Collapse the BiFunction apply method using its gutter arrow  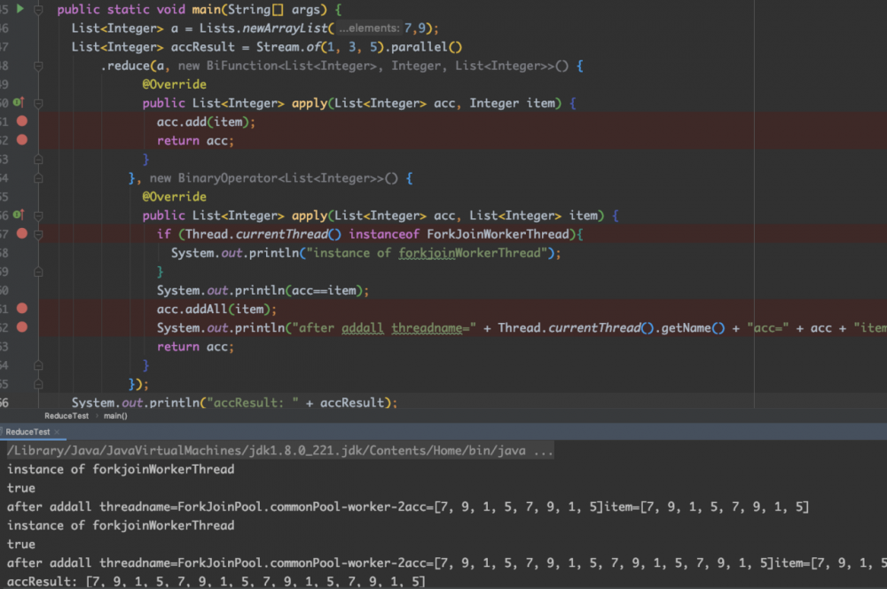tap(38, 103)
